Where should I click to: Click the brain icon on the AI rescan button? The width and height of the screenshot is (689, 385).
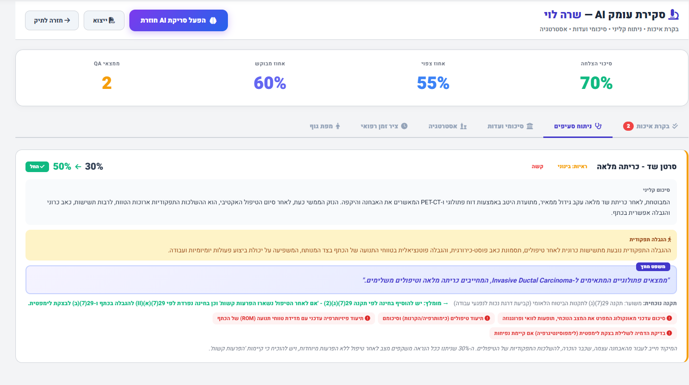tap(213, 21)
